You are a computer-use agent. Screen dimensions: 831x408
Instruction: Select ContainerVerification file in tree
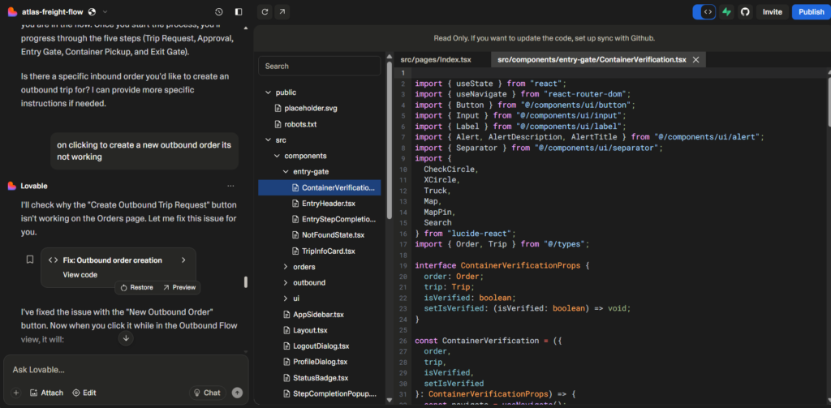(x=320, y=187)
